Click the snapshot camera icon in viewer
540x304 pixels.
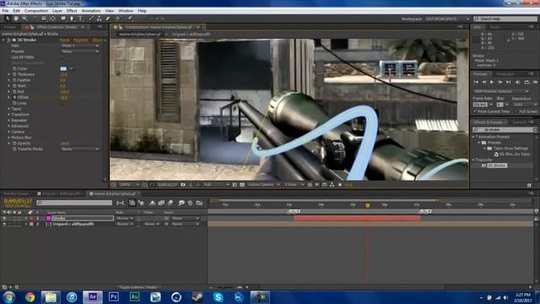(183, 185)
